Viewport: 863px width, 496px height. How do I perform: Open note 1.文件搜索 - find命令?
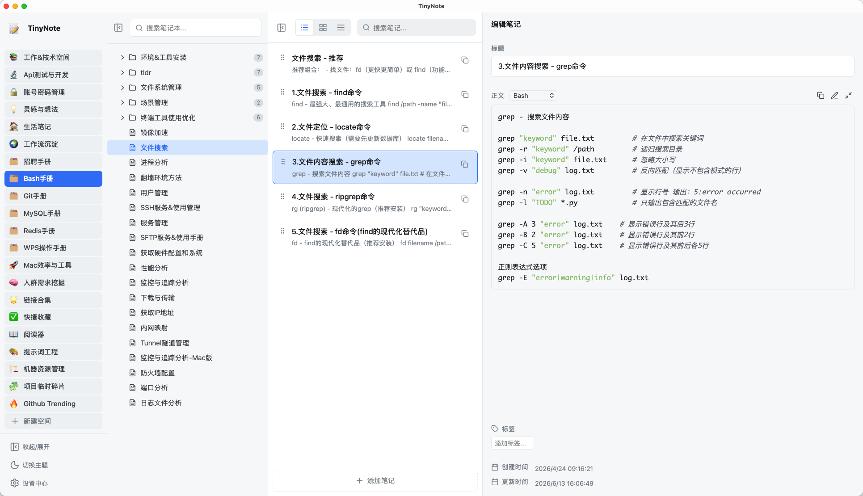point(375,98)
